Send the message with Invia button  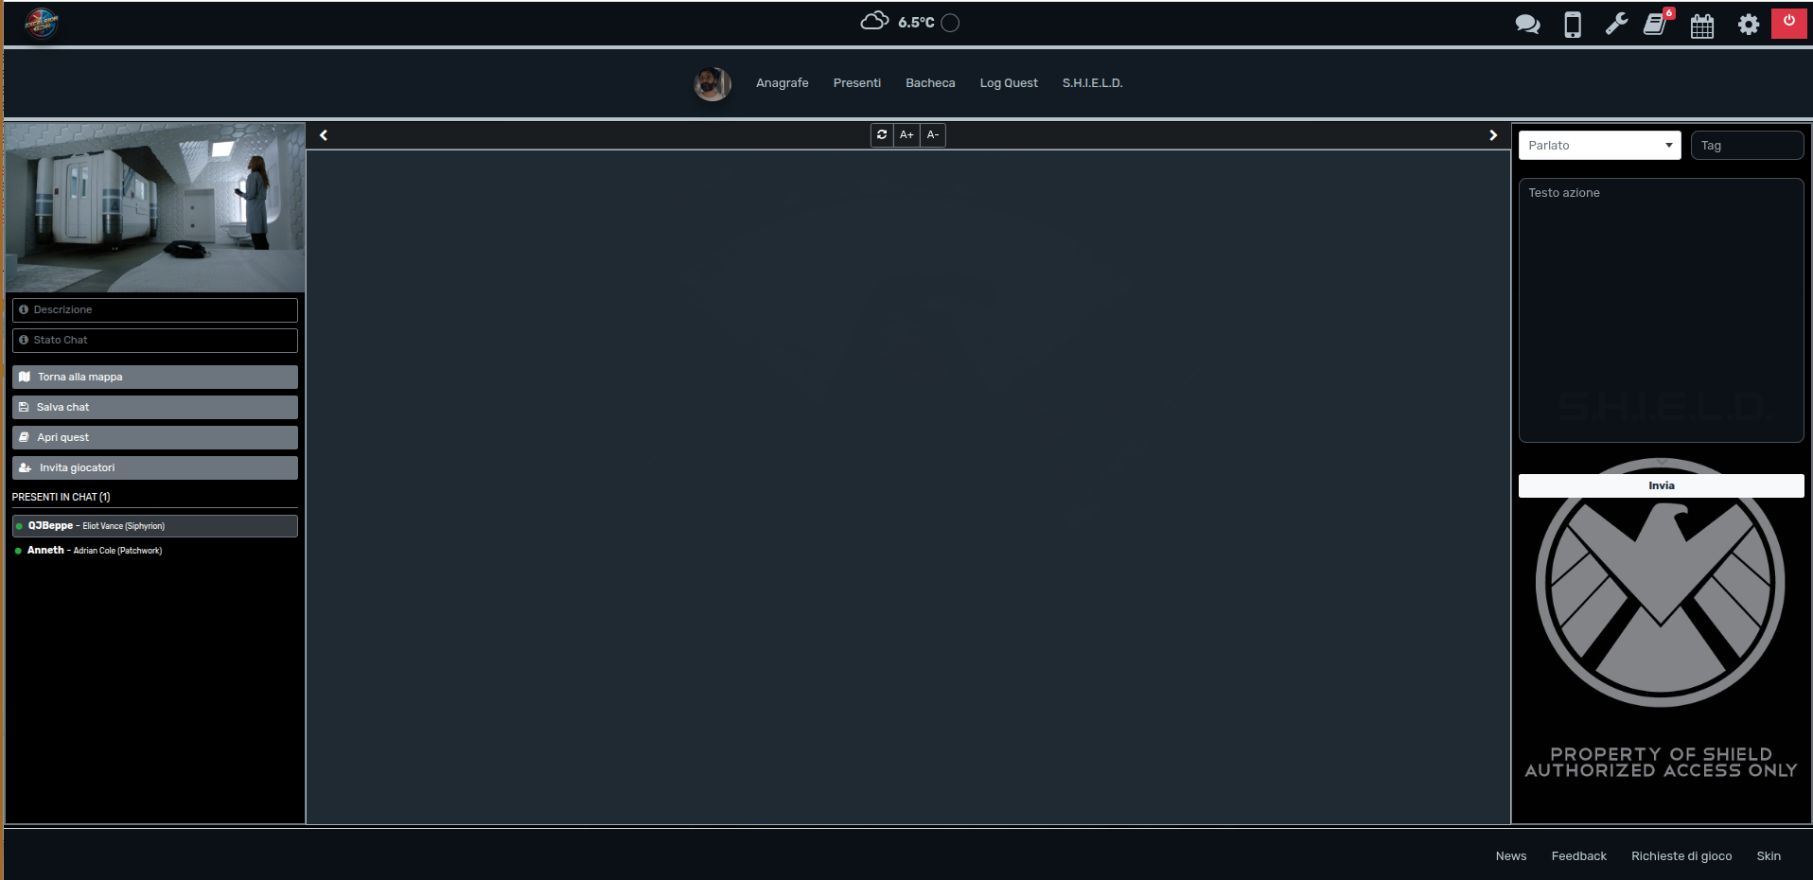click(1662, 485)
